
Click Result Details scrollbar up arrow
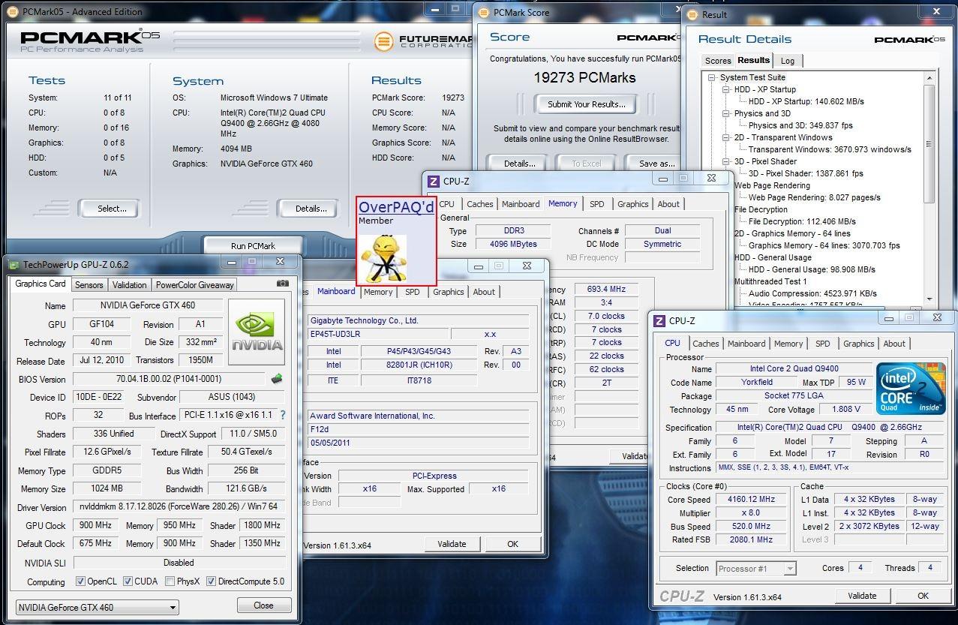930,77
